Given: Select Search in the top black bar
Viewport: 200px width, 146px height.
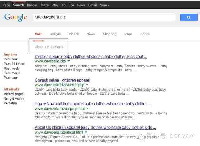Looking at the screenshot, I should (x=19, y=5).
